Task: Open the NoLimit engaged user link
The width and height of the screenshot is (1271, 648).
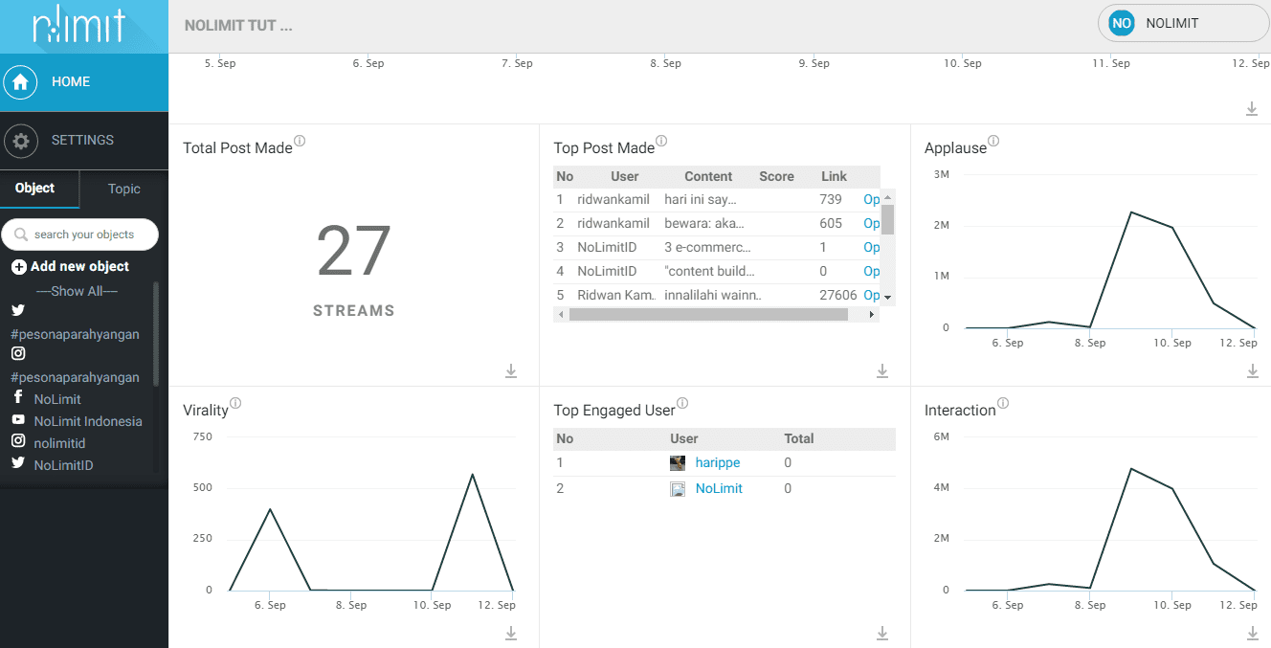Action: 719,489
